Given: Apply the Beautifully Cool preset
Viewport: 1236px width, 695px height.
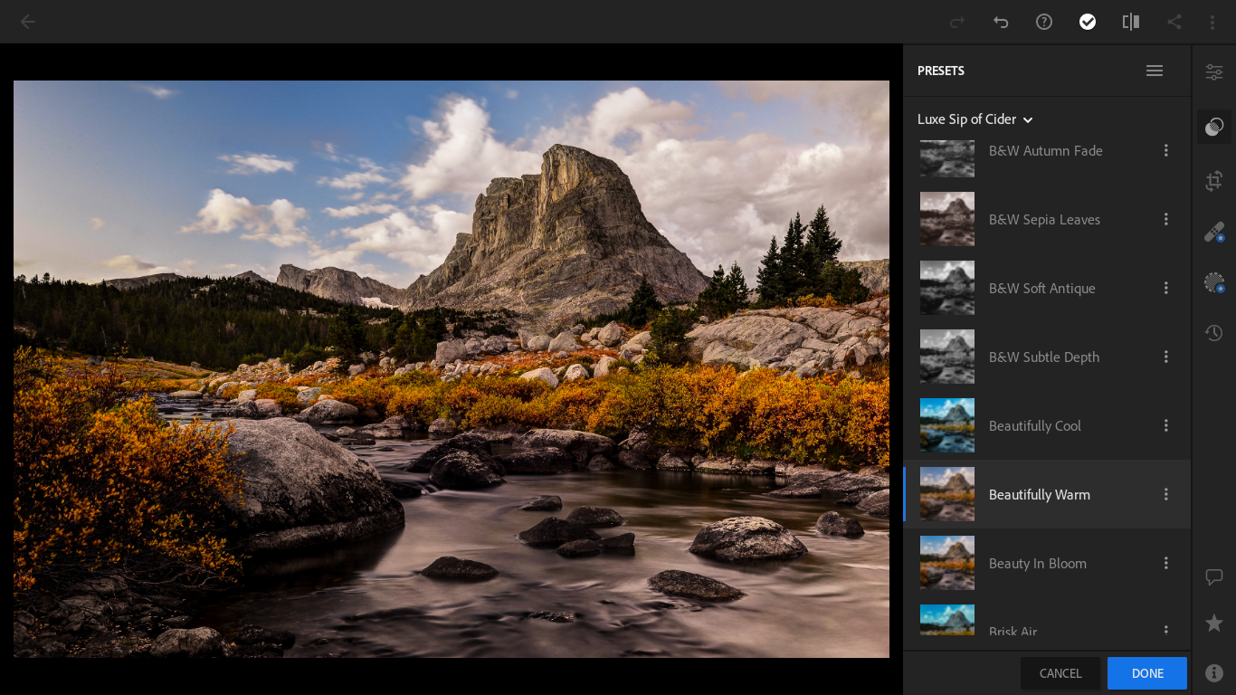Looking at the screenshot, I should (1034, 425).
